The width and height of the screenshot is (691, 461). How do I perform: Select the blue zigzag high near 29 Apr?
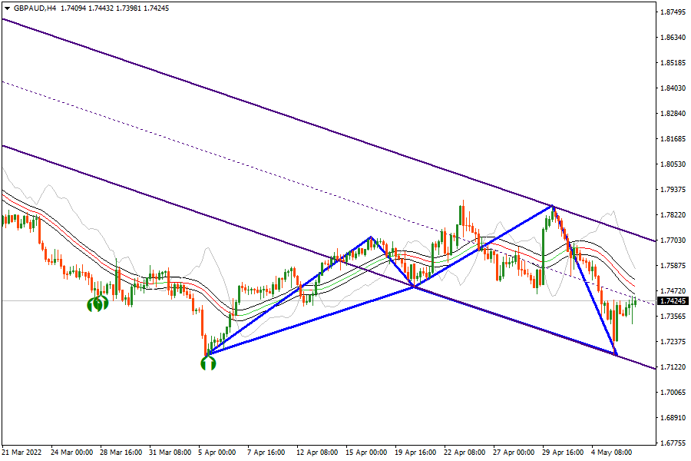pos(551,206)
